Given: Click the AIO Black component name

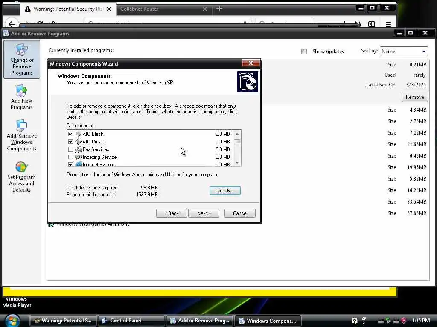Looking at the screenshot, I should pyautogui.click(x=93, y=134).
